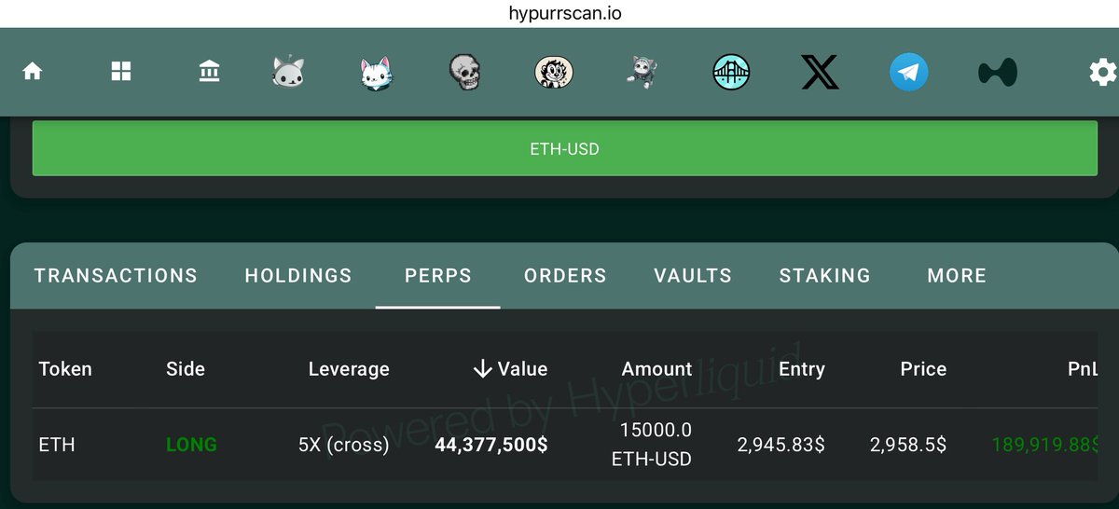Open the gray cat icon
The width and height of the screenshot is (1119, 509).
click(289, 72)
